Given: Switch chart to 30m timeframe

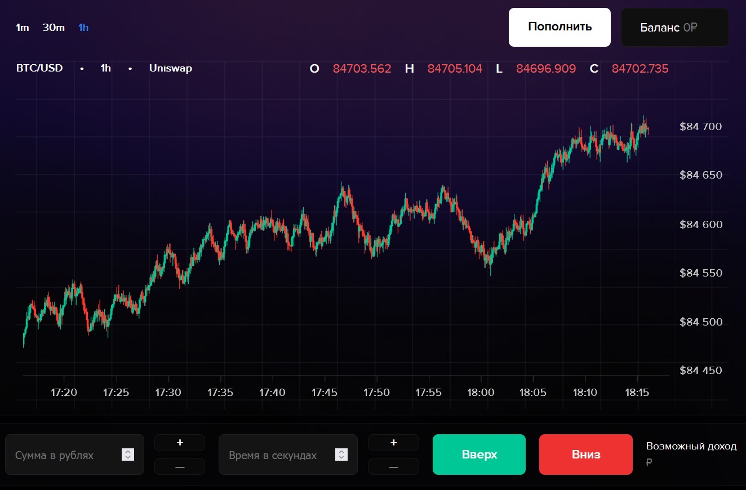Looking at the screenshot, I should [x=54, y=28].
